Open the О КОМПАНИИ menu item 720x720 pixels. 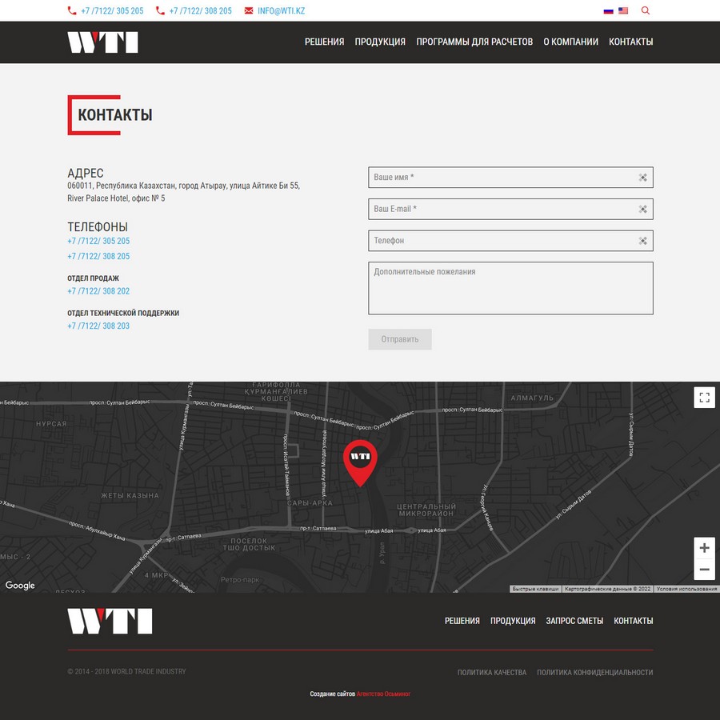click(x=570, y=42)
